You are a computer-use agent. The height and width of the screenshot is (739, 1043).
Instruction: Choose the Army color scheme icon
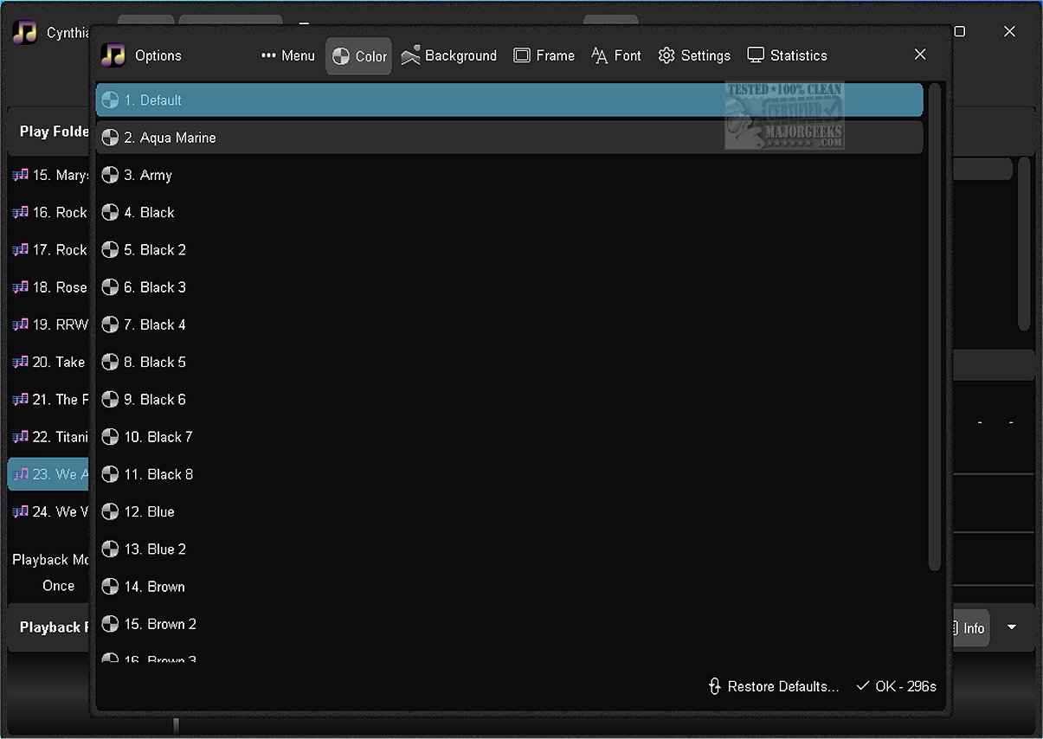coord(110,175)
